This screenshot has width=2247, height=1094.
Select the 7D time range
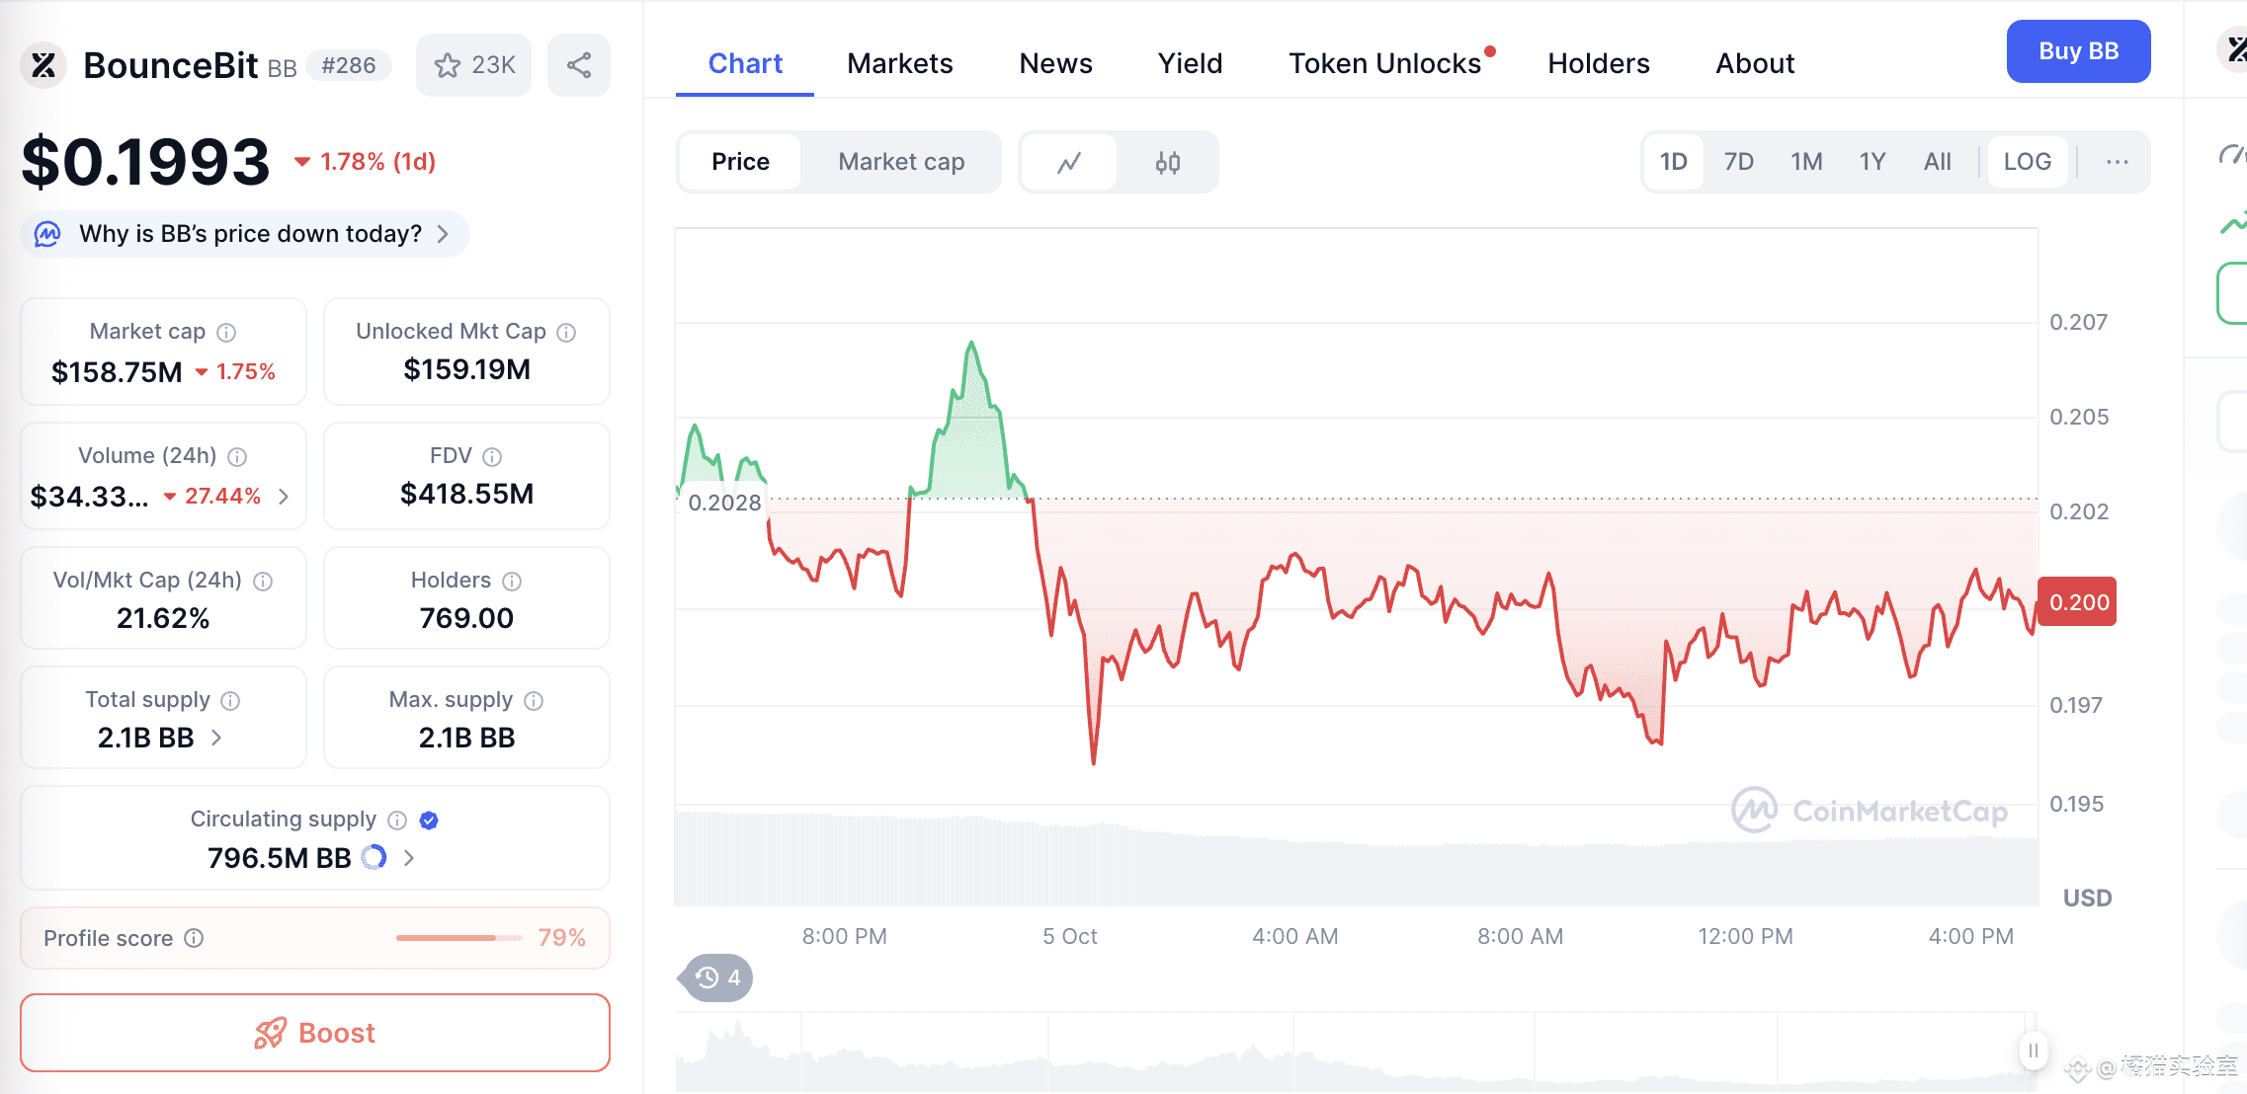pyautogui.click(x=1738, y=162)
